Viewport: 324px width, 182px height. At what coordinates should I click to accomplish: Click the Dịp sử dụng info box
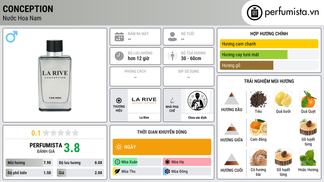click(x=189, y=76)
